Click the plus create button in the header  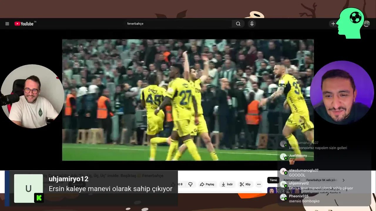[333, 24]
